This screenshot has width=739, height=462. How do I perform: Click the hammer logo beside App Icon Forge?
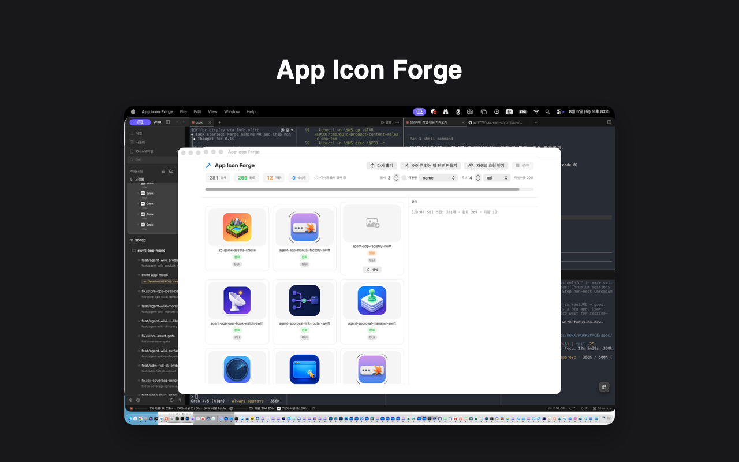[208, 166]
